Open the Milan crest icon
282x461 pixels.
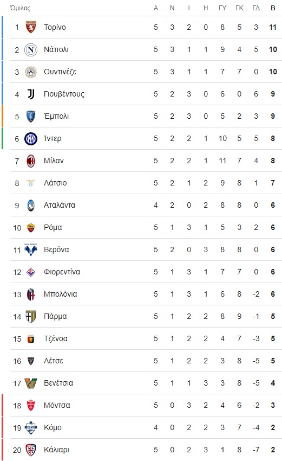pos(31,161)
